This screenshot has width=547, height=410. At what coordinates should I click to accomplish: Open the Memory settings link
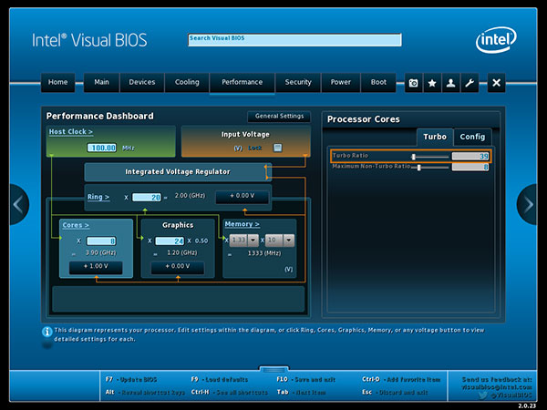[x=243, y=224]
